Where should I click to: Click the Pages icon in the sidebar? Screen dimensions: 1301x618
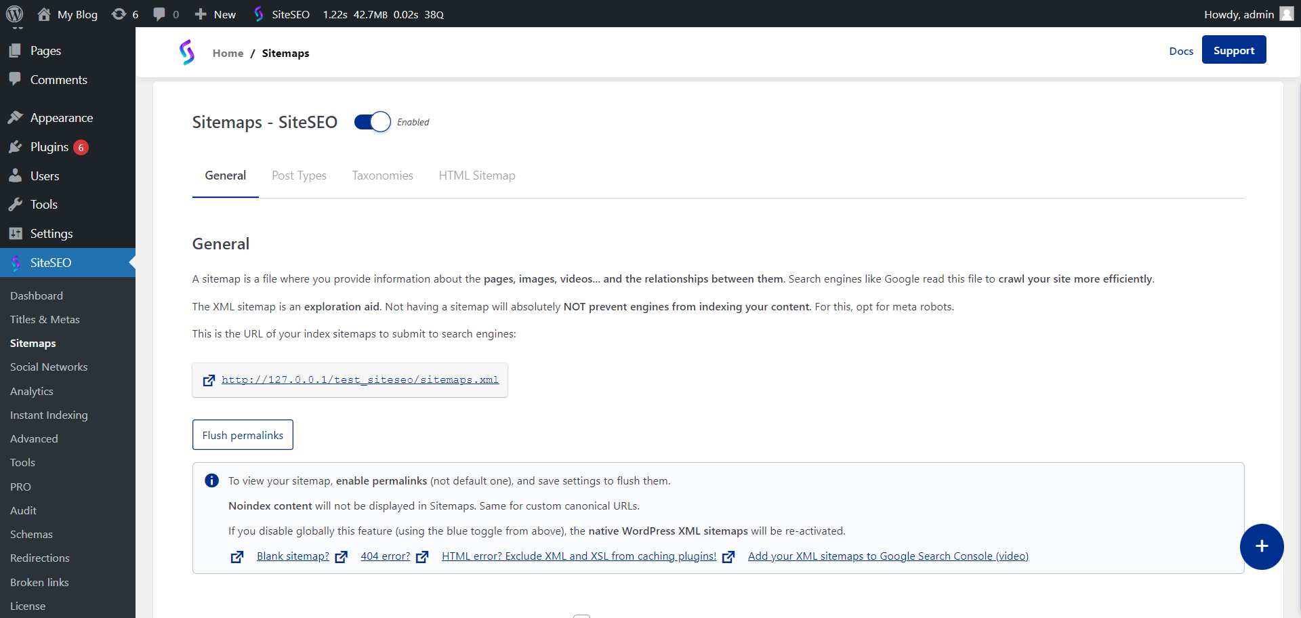(x=15, y=50)
